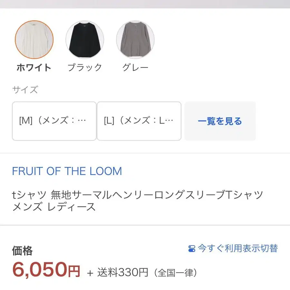Click the （全国一律） nationwide shipping note
The image size is (290, 290).
(x=174, y=273)
